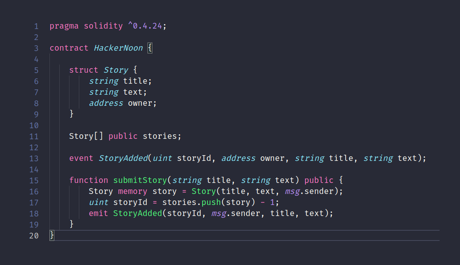Click the HackerNoon contract name
This screenshot has width=460, height=265.
[118, 48]
